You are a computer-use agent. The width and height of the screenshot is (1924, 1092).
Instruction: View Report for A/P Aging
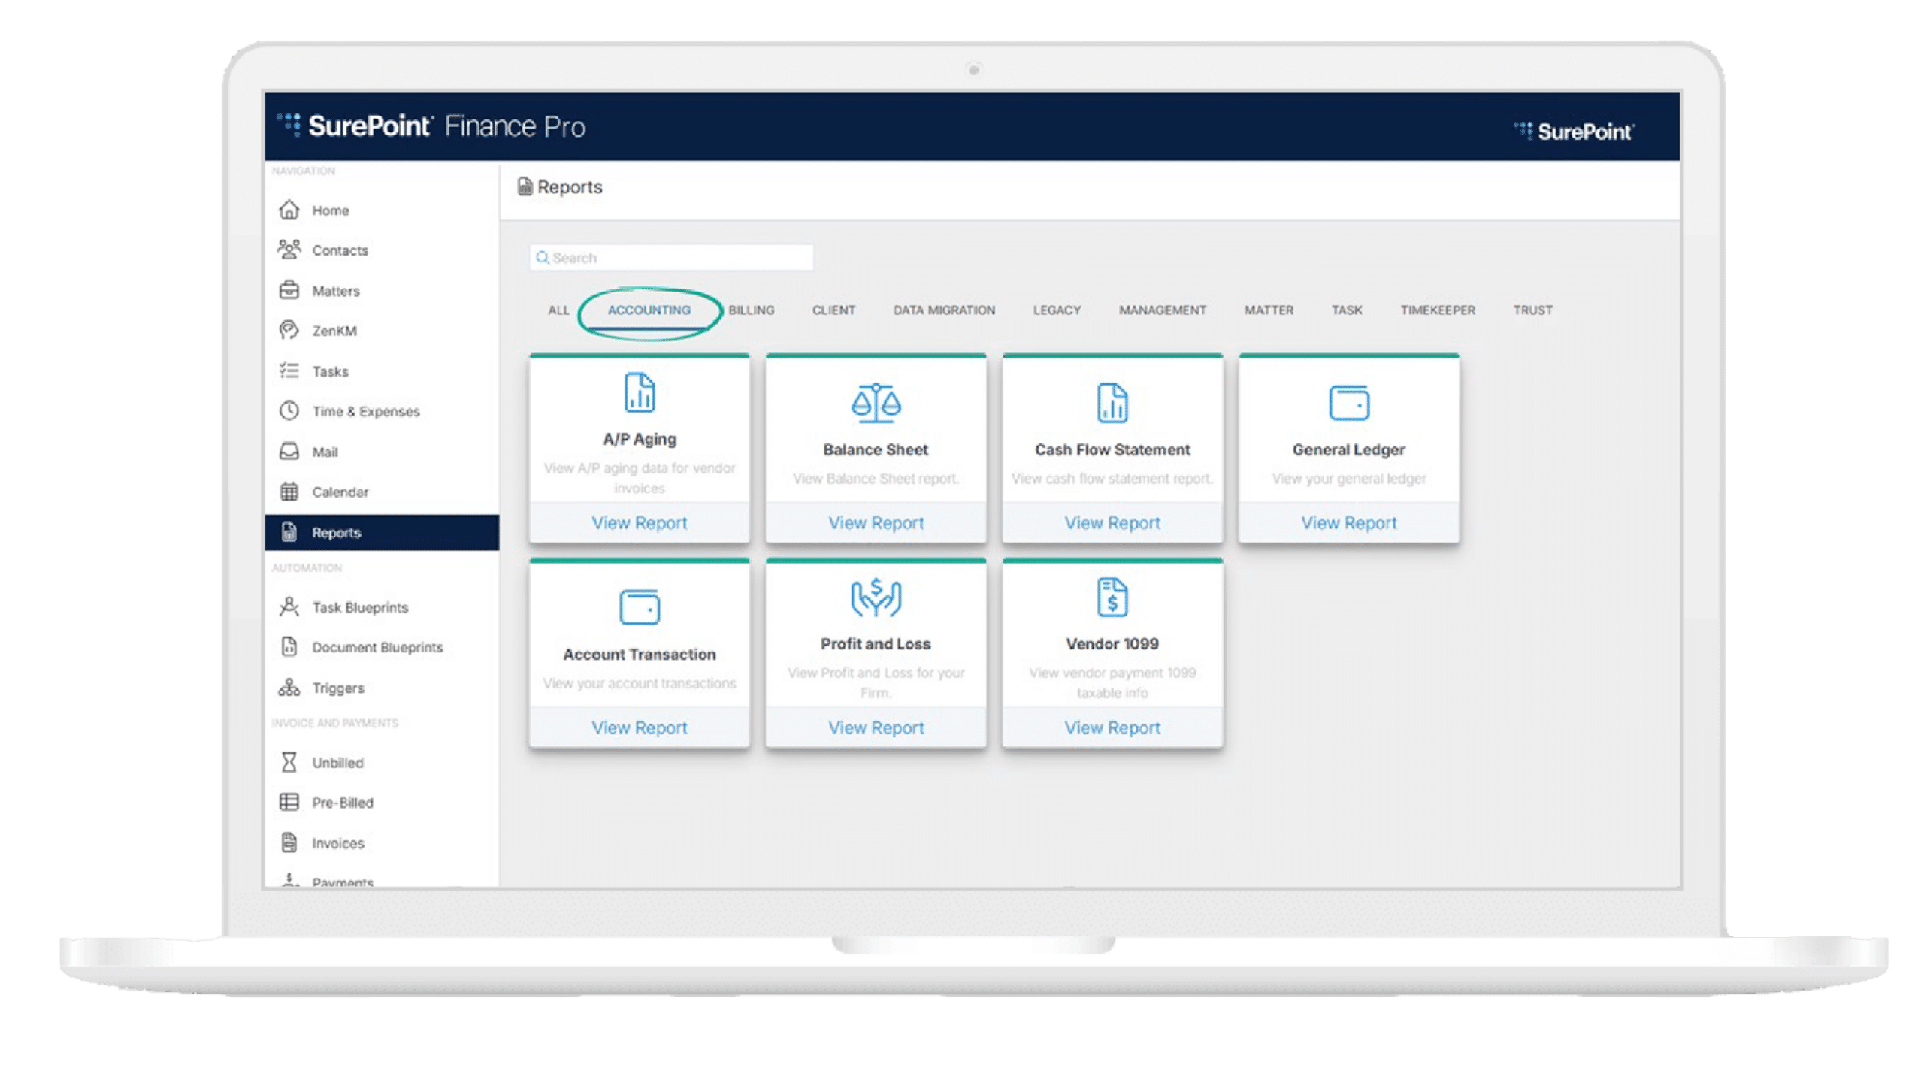639,522
